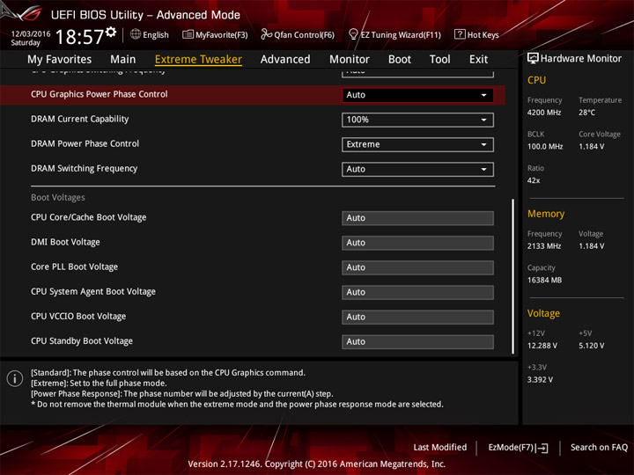This screenshot has width=634, height=475.
Task: Select DRAM Current Capability label
Action: 79,119
